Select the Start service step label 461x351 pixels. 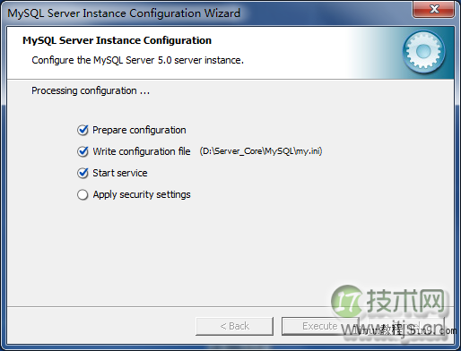click(120, 173)
